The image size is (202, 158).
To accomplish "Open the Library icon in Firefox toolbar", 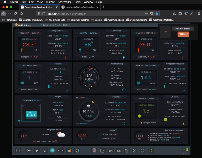I will click(174, 14).
